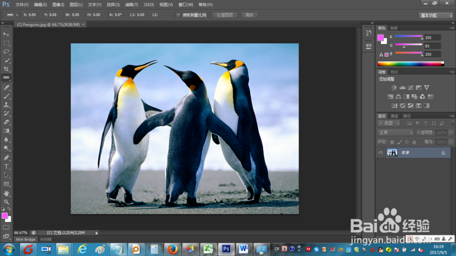
Task: Pick the Brush tool in the toolbox
Action: (6, 96)
